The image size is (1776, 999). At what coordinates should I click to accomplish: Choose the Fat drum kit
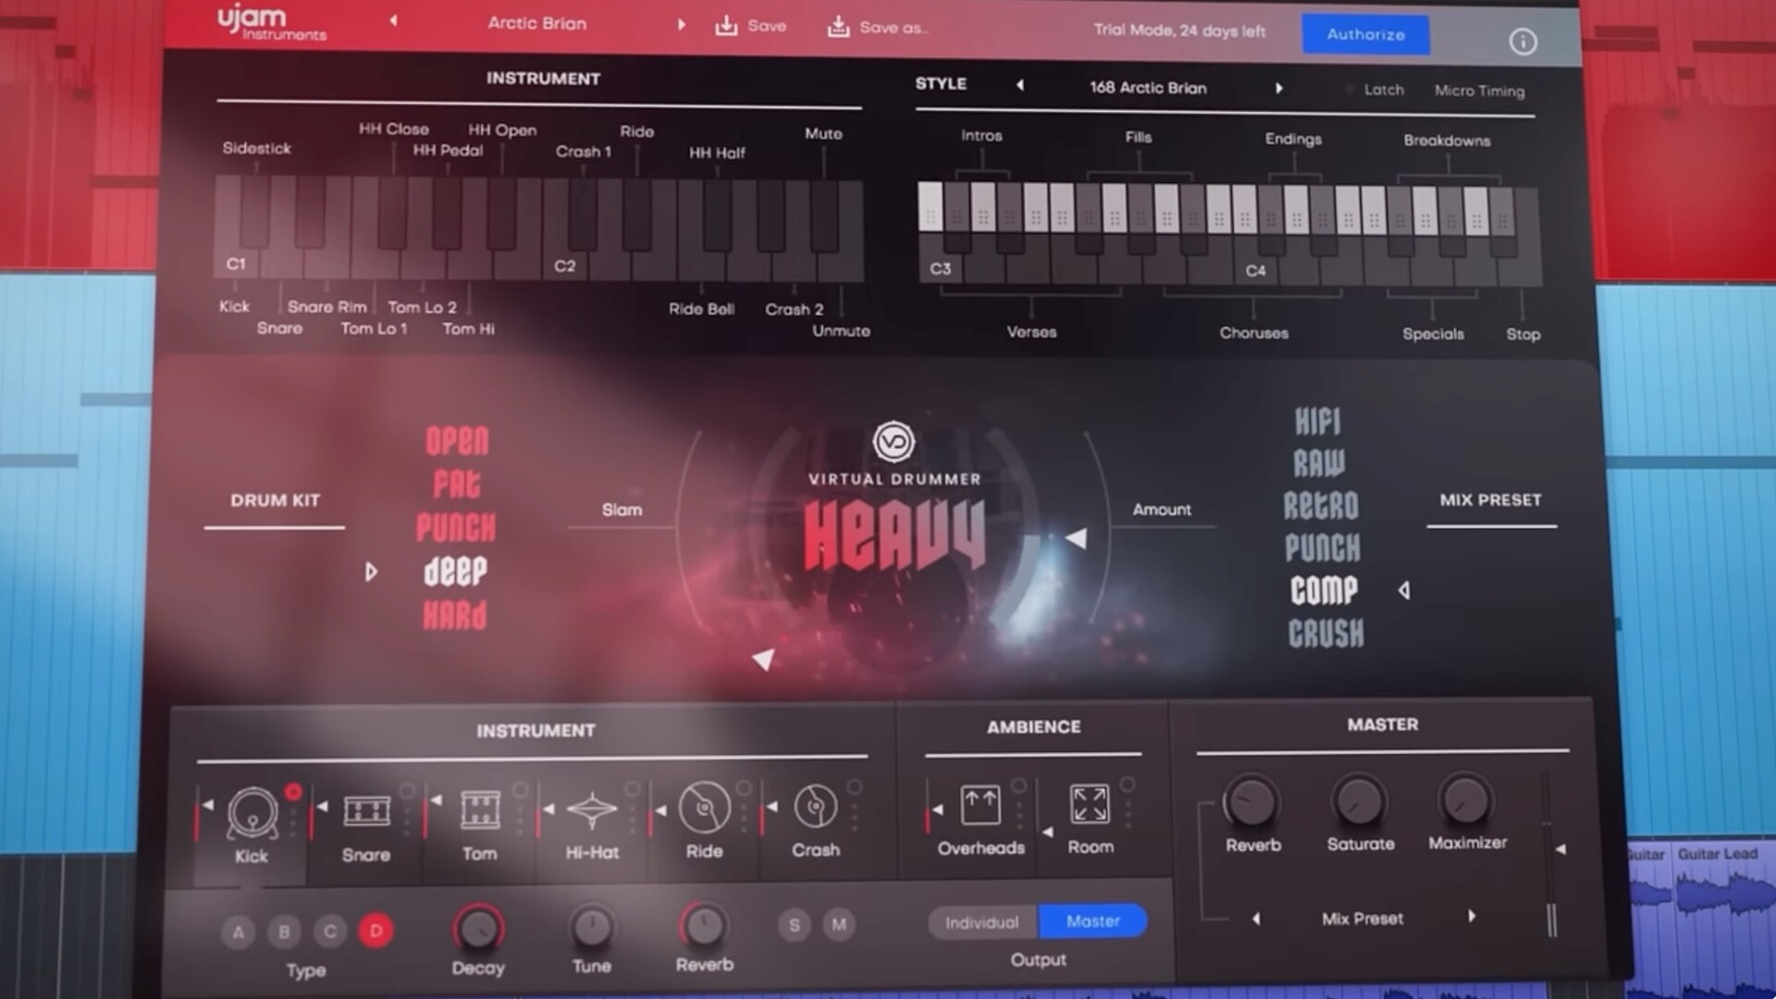(x=456, y=484)
